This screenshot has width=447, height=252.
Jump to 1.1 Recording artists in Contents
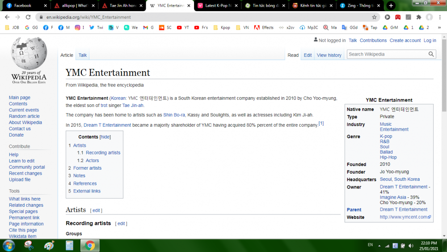[x=99, y=153]
